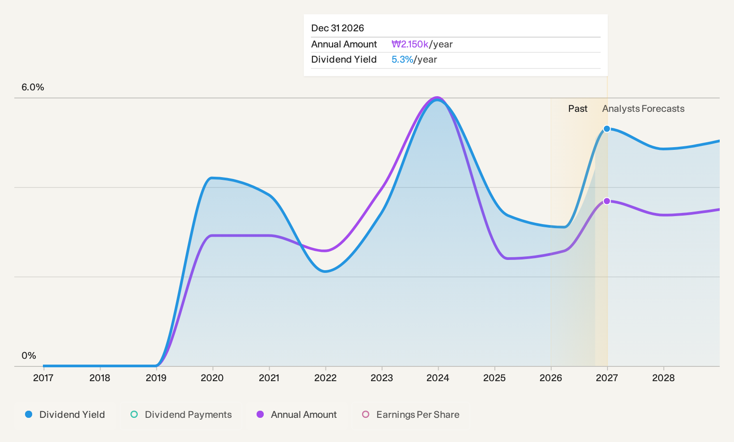Click the purple Annual Amount data point marker
This screenshot has width=734, height=442.
point(607,201)
